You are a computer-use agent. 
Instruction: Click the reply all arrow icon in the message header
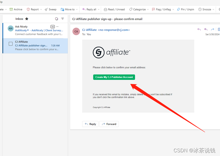pyautogui.click(x=206, y=29)
